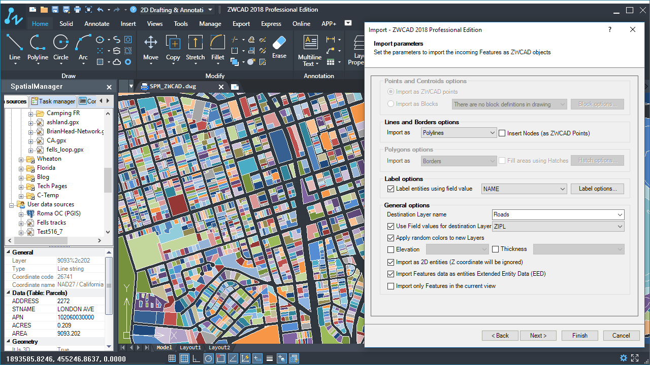Open the Help question mark icon
The image size is (650, 365).
133,10
